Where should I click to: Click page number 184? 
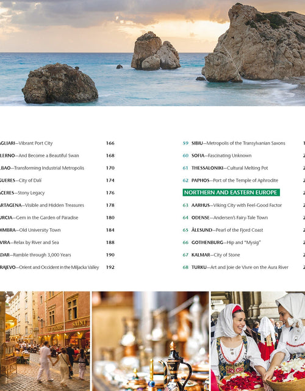pyautogui.click(x=110, y=230)
